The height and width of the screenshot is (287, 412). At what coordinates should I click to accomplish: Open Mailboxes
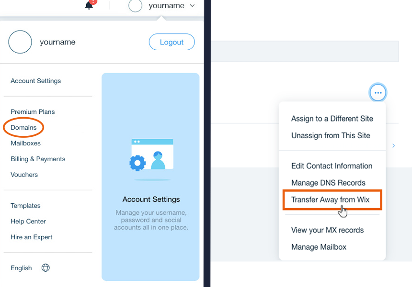tap(26, 143)
